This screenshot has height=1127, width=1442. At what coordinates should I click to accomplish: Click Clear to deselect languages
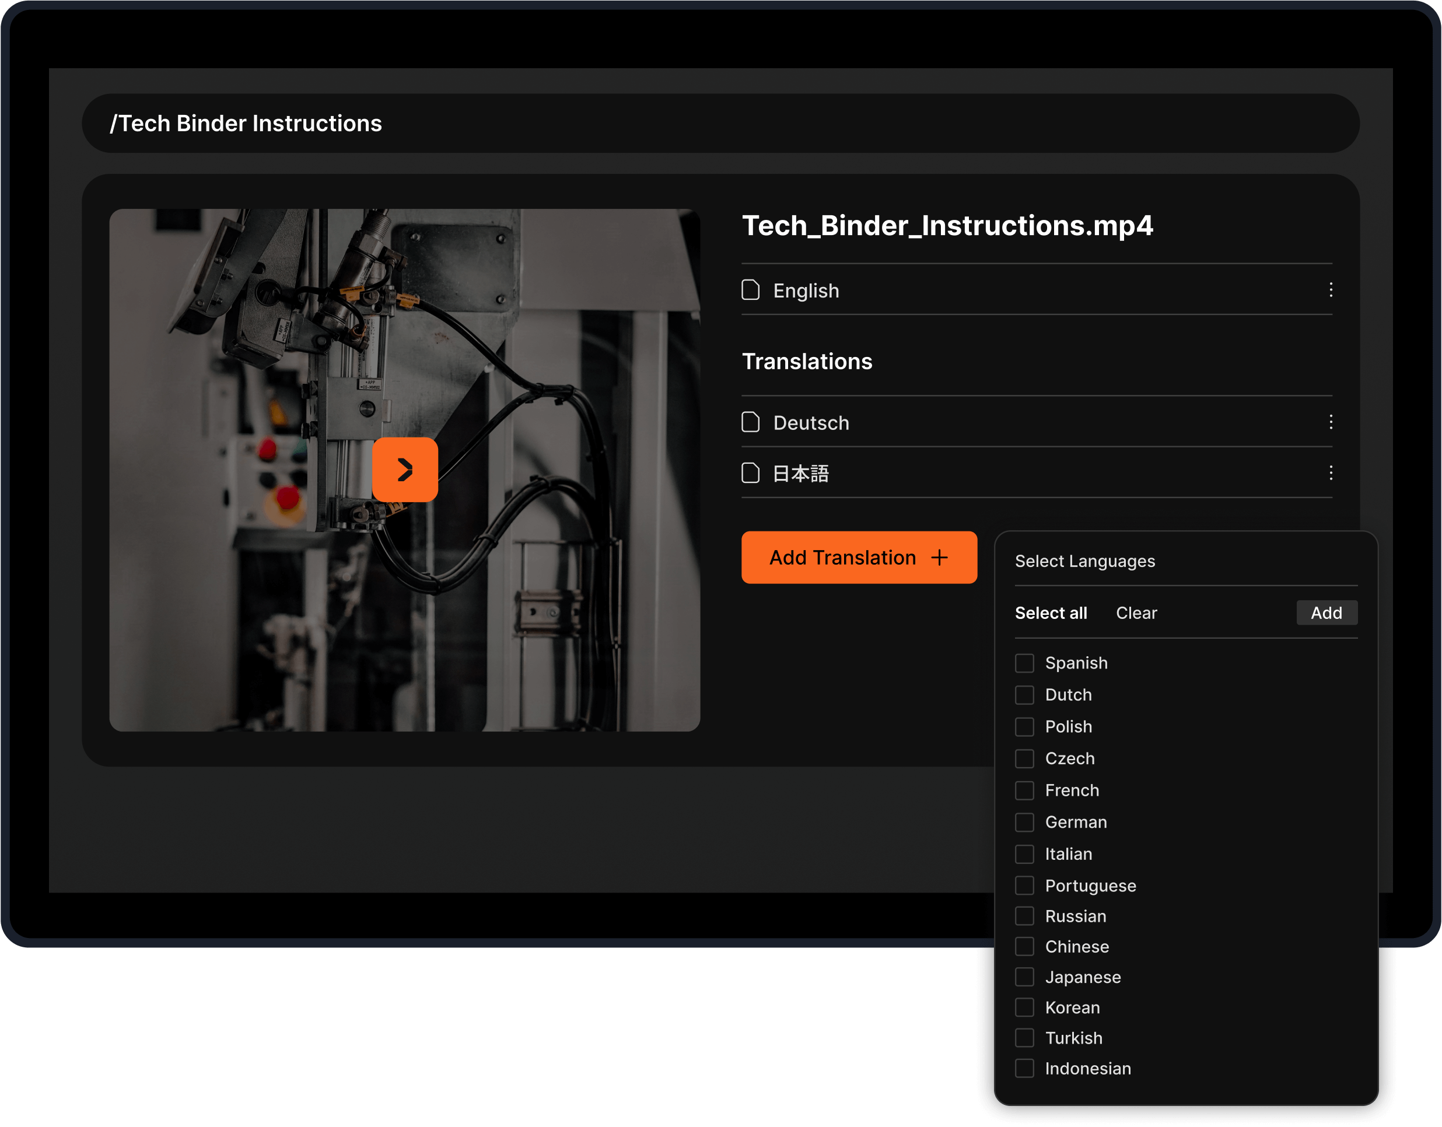point(1136,612)
